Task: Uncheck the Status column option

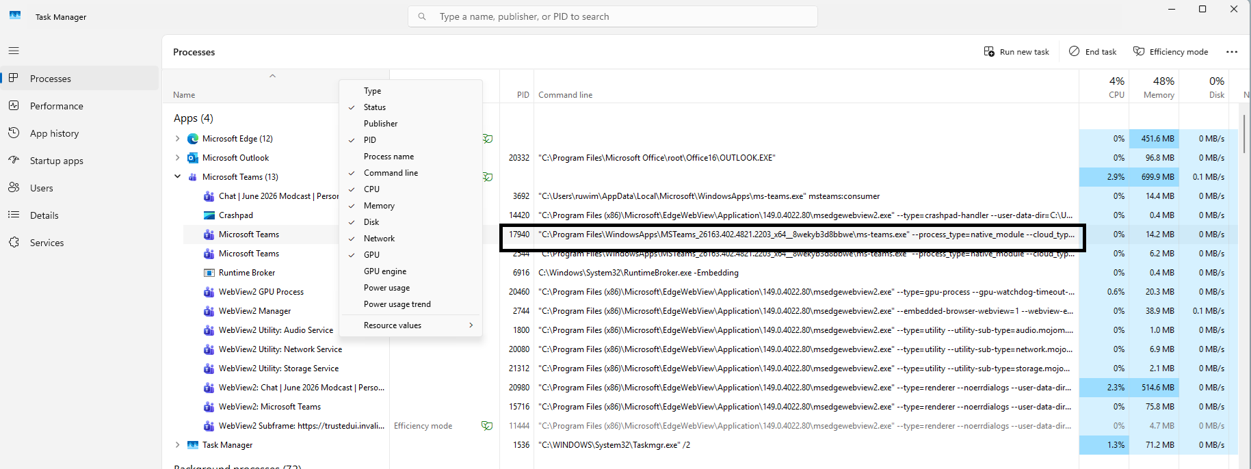Action: [x=410, y=107]
